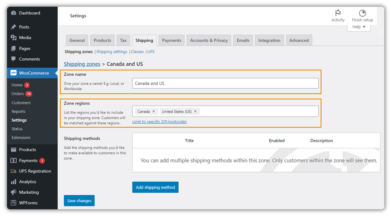Click the Title column header
The height and width of the screenshot is (216, 391).
pos(189,141)
